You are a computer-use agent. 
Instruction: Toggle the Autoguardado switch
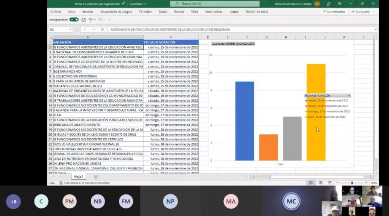click(74, 20)
